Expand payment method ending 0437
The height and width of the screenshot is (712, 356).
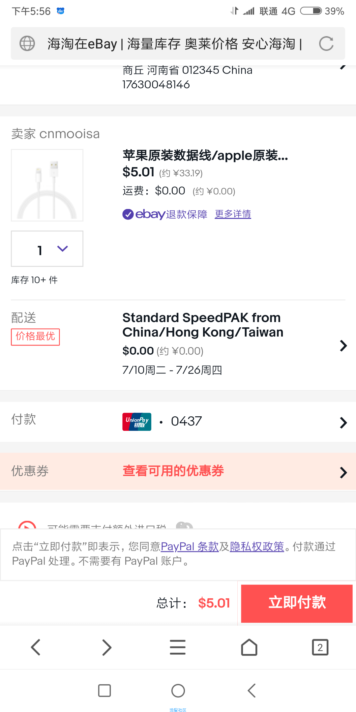pyautogui.click(x=343, y=423)
